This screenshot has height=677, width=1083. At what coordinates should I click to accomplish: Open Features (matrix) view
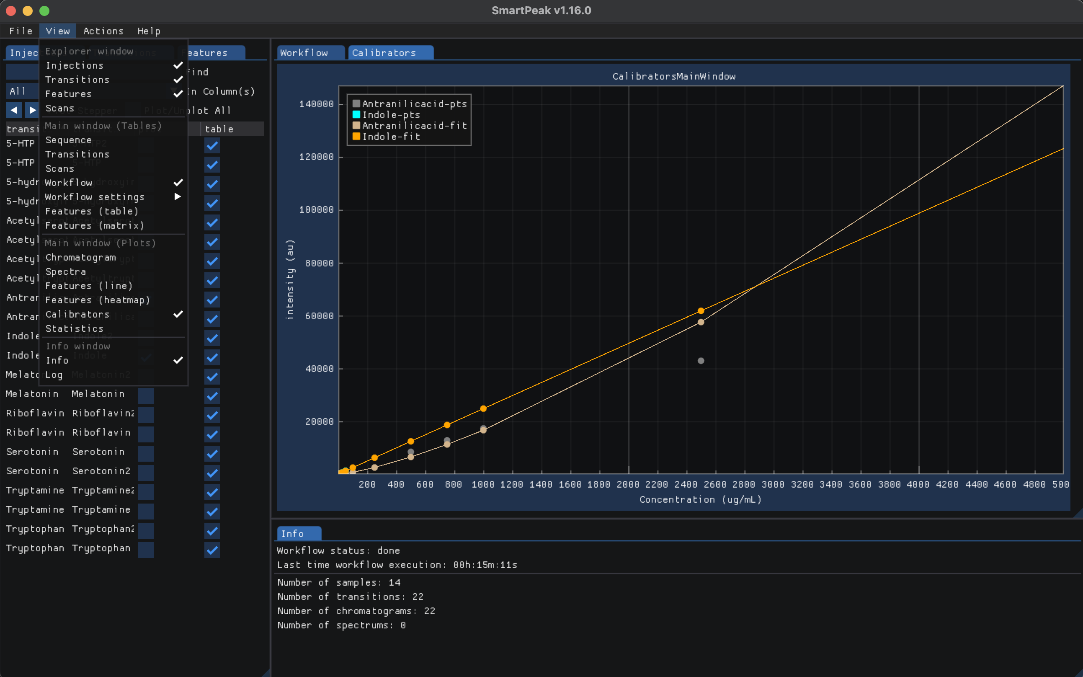(x=113, y=226)
